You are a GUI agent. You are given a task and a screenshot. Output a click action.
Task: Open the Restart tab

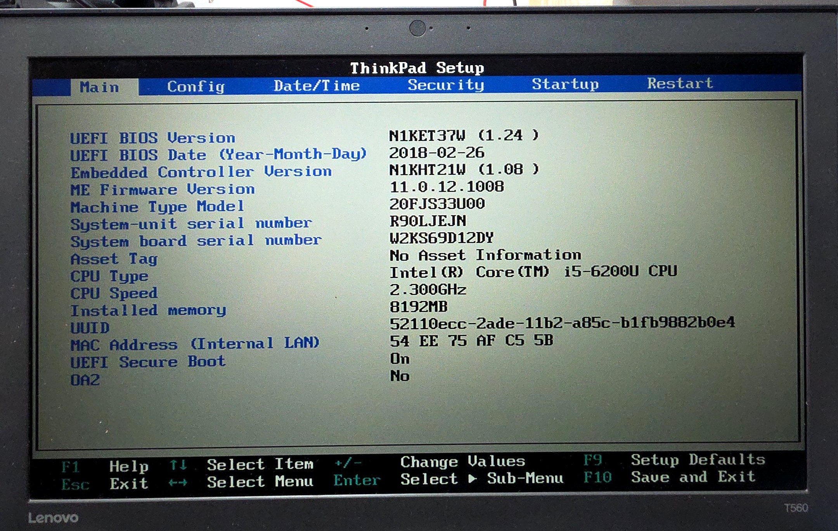click(680, 83)
